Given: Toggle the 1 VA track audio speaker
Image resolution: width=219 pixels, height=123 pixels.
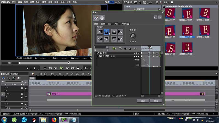Looking at the screenshot, I should click(x=22, y=97).
